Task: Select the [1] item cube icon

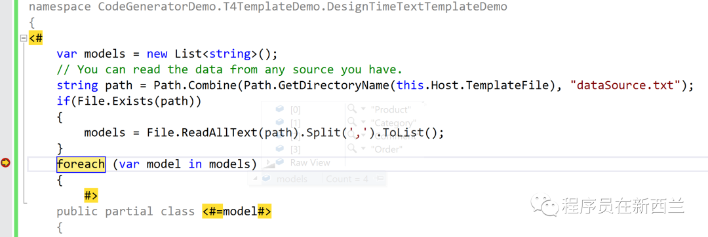Action: coord(279,122)
